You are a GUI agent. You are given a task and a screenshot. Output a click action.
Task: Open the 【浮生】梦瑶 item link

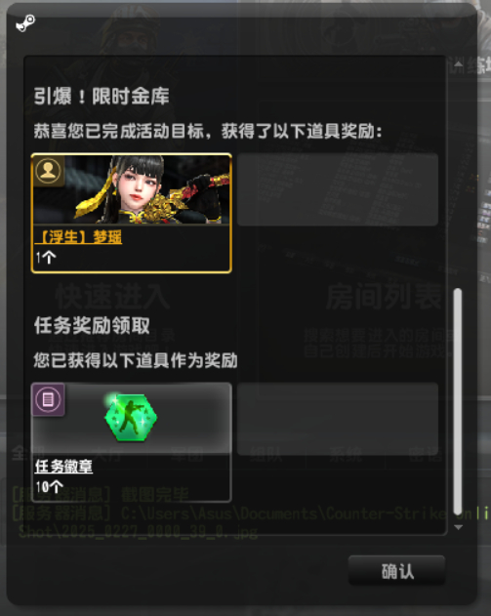78,237
